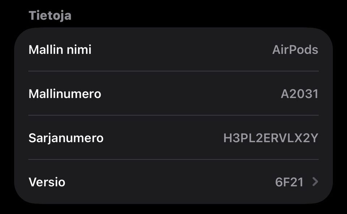
Task: Click the divider above the Versio row
Action: tap(173, 159)
